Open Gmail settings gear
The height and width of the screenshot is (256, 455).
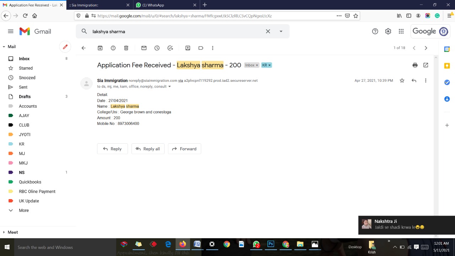[388, 31]
